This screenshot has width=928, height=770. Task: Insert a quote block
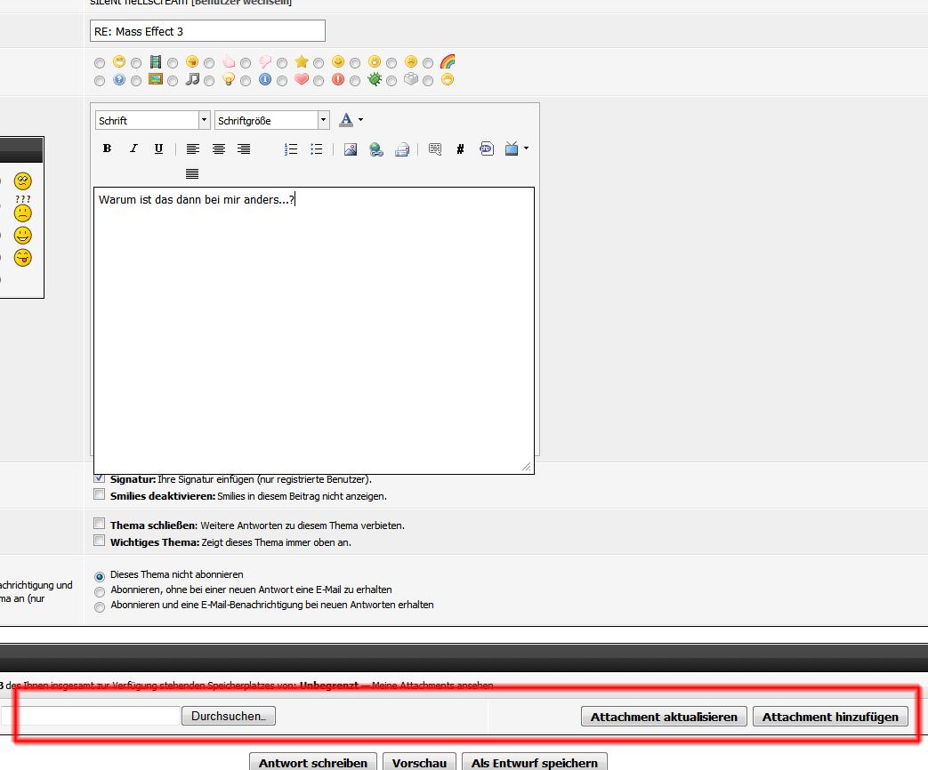tap(435, 149)
